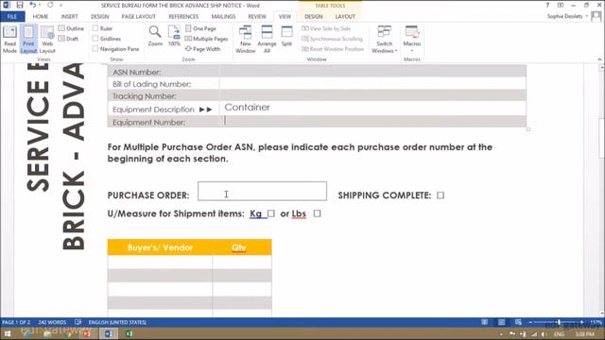Screen dimensions: 605x340
Task: Click the taskbar volume icon
Action: coord(544,333)
